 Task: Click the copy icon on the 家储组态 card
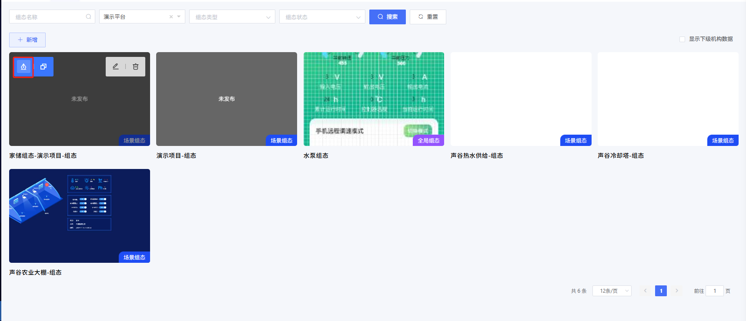tap(43, 67)
